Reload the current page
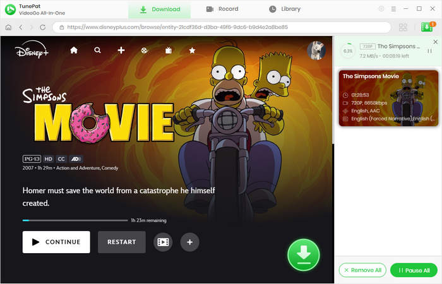Screen dimensions: 442x284 tap(42, 27)
